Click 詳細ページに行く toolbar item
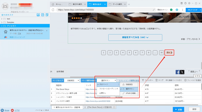 174,80
